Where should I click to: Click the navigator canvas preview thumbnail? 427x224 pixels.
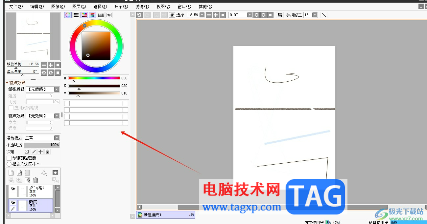pyautogui.click(x=33, y=36)
